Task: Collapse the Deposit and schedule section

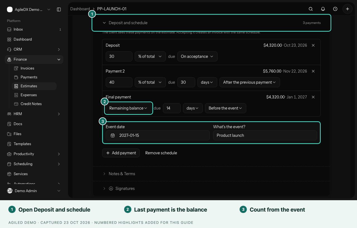Action: (211, 23)
